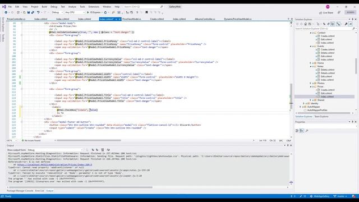
Task: Switch to the Team Explorer tab
Action: point(321,117)
